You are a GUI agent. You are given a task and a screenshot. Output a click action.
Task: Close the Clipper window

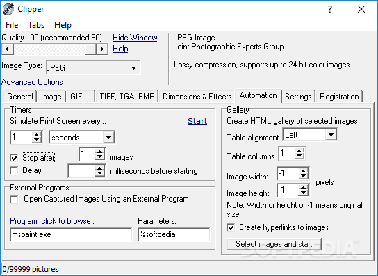[x=361, y=9]
